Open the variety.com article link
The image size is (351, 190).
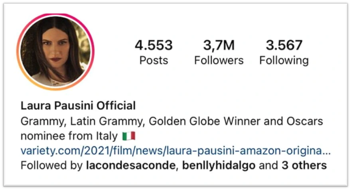[x=175, y=151]
